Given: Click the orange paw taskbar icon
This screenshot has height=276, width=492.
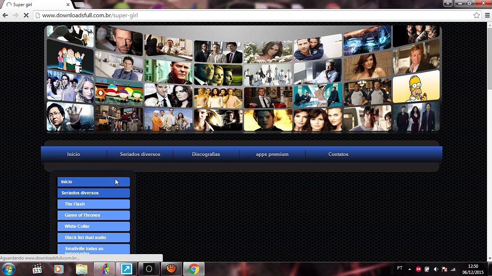Looking at the screenshot, I should click(171, 269).
